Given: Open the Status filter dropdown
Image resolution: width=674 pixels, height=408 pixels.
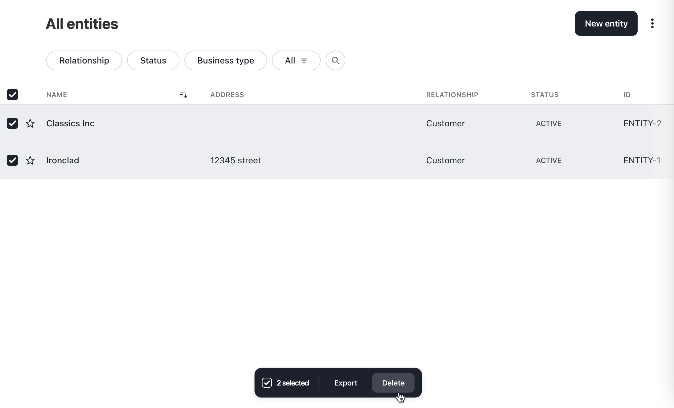Looking at the screenshot, I should pyautogui.click(x=153, y=60).
